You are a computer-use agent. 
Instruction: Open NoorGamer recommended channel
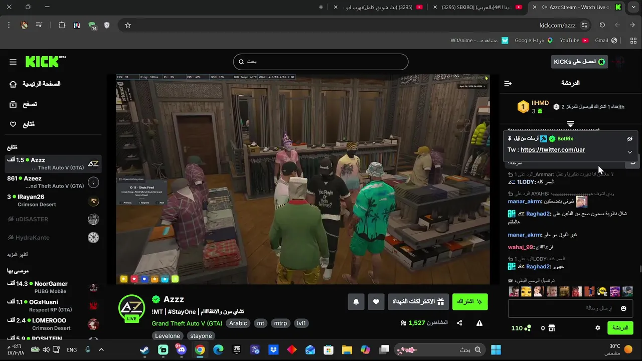coord(53,287)
